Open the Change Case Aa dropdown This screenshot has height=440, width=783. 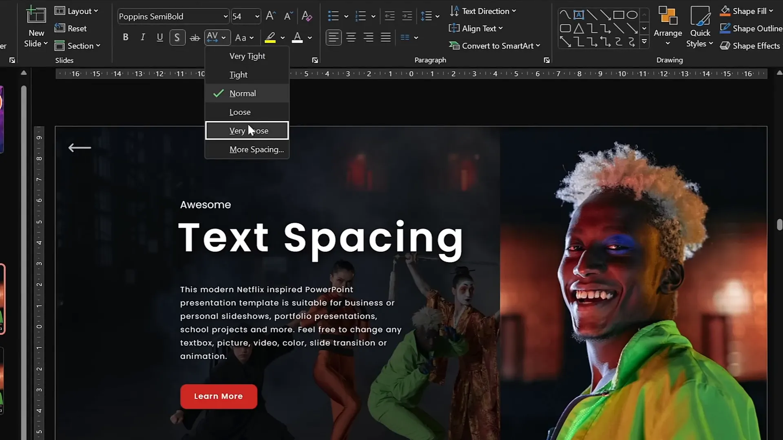[244, 37]
